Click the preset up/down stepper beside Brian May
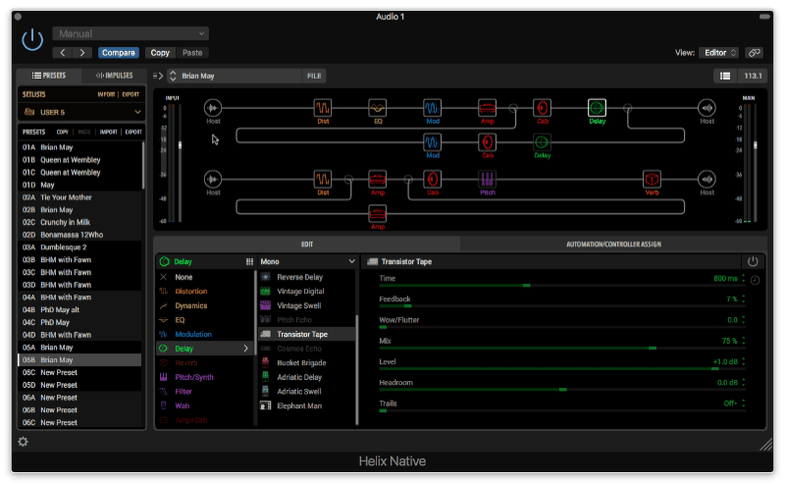The image size is (785, 486). 173,76
